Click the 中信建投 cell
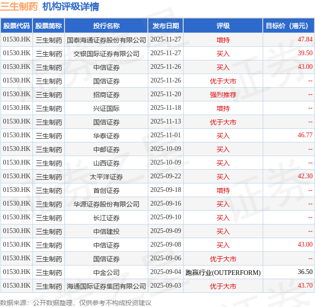The height and width of the screenshot is (307, 315). pyautogui.click(x=106, y=232)
